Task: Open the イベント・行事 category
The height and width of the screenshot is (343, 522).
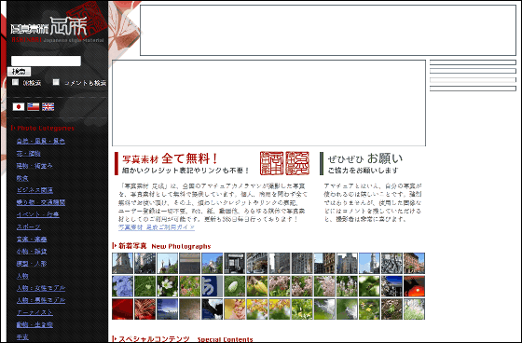Action: click(x=37, y=214)
